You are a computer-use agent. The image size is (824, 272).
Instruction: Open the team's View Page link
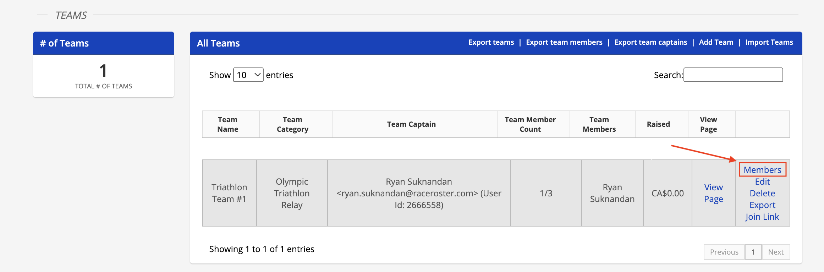pyautogui.click(x=713, y=193)
